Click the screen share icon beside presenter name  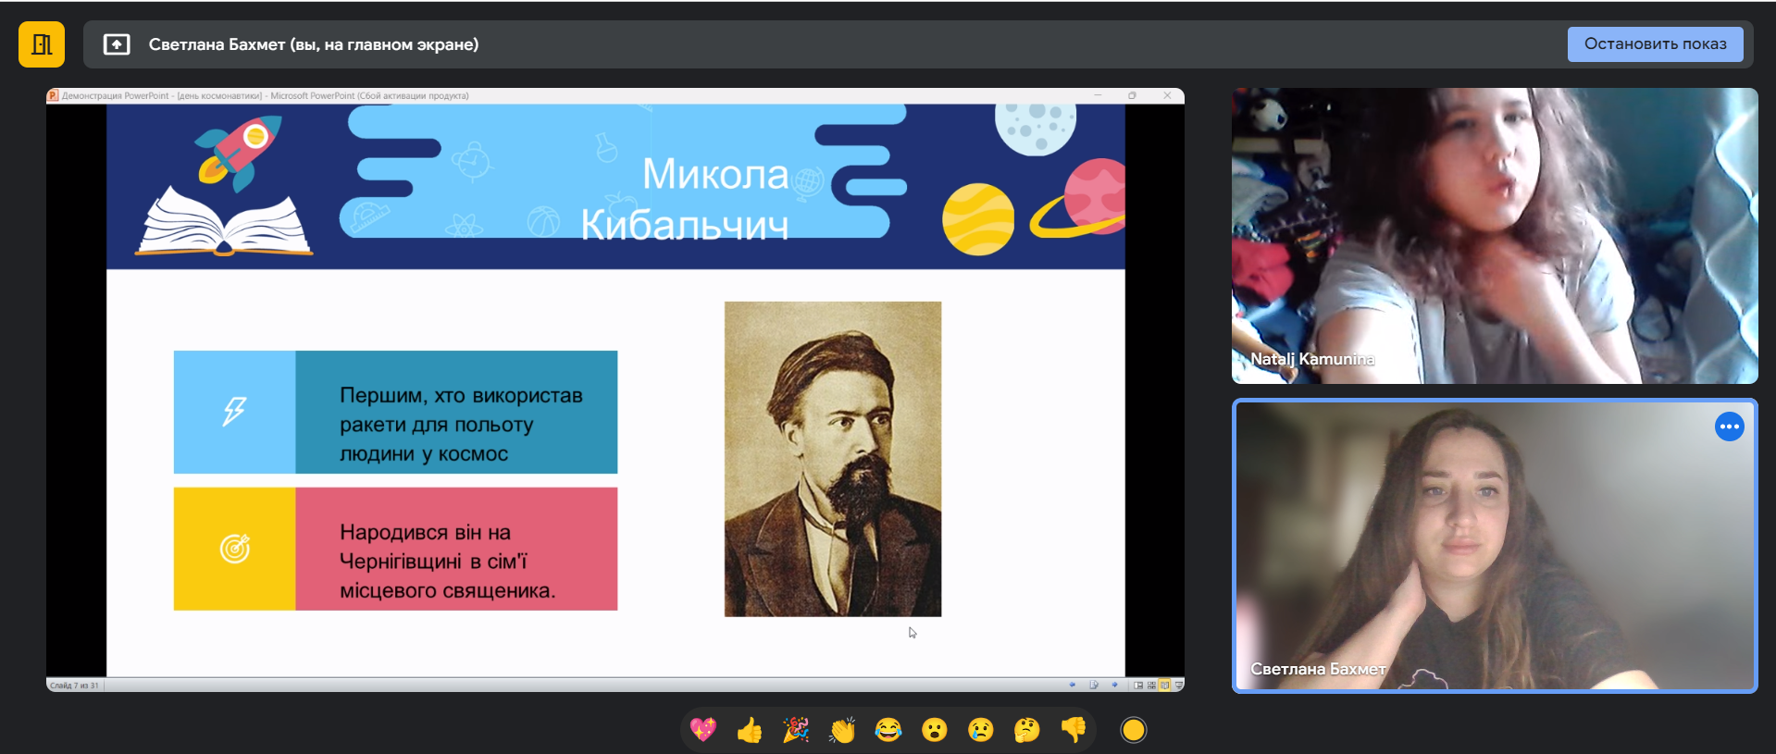(x=117, y=44)
